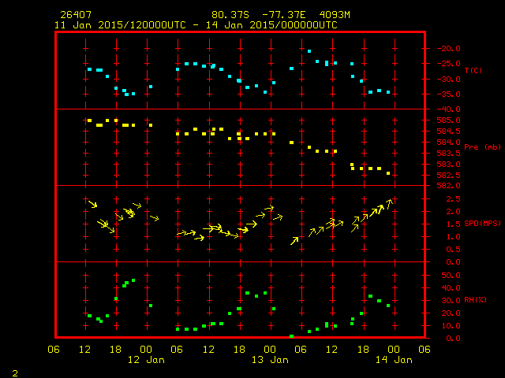
Task: Click the highest cyan temperature data point
Action: click(309, 51)
